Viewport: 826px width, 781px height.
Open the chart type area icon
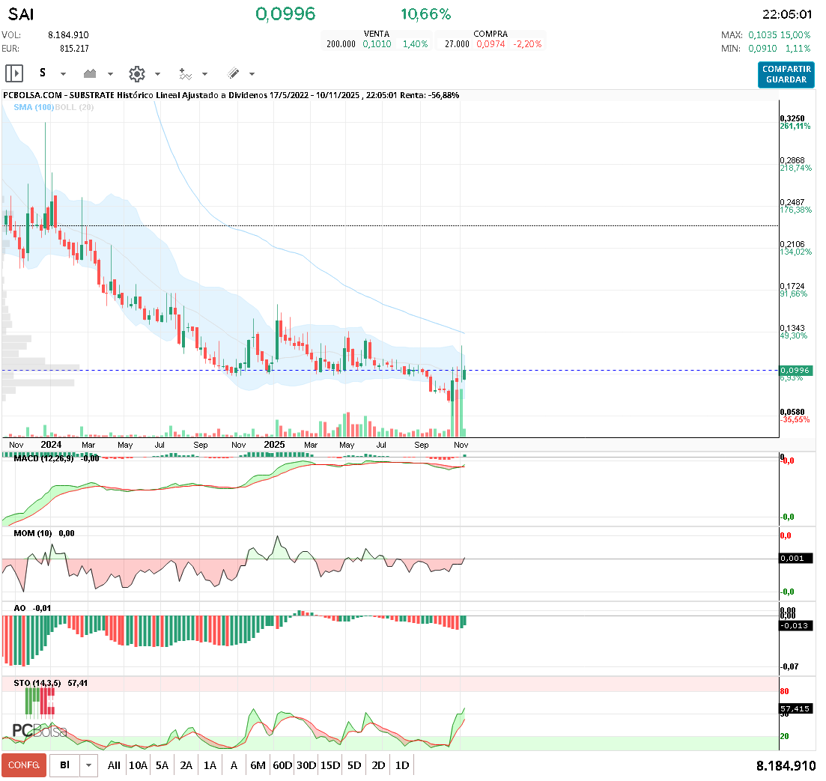[x=90, y=73]
